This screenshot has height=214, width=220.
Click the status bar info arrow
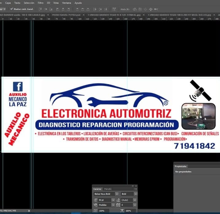[29, 211]
